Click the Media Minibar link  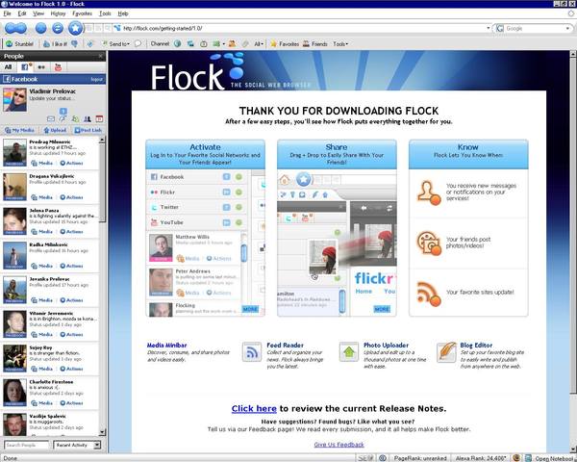(x=166, y=346)
